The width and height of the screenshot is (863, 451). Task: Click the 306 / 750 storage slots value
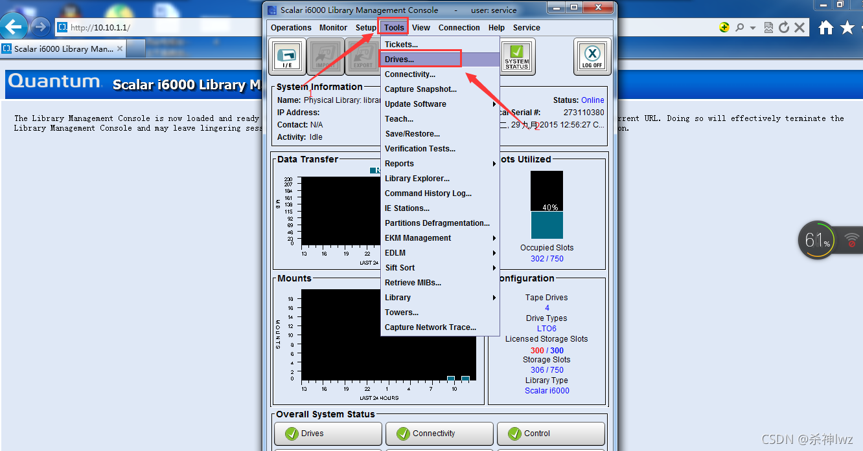547,370
